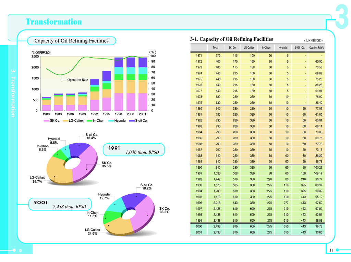Click the green In-Chon legend swatch
Screen dimensions: 351x262
point(89,121)
